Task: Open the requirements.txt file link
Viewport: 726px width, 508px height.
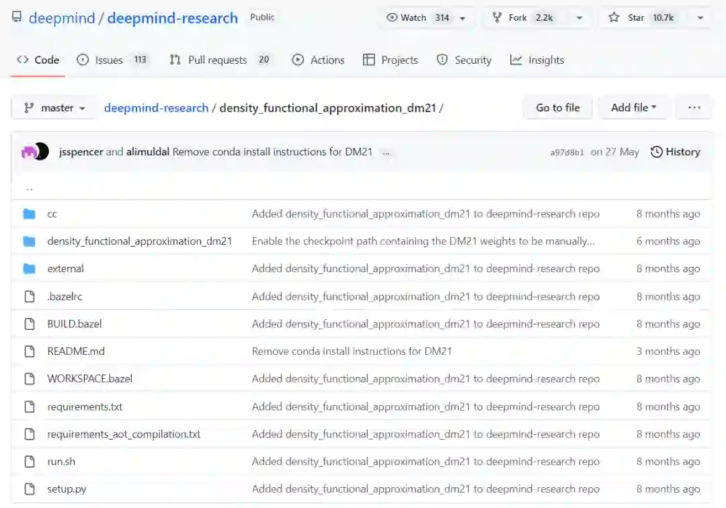Action: 85,407
